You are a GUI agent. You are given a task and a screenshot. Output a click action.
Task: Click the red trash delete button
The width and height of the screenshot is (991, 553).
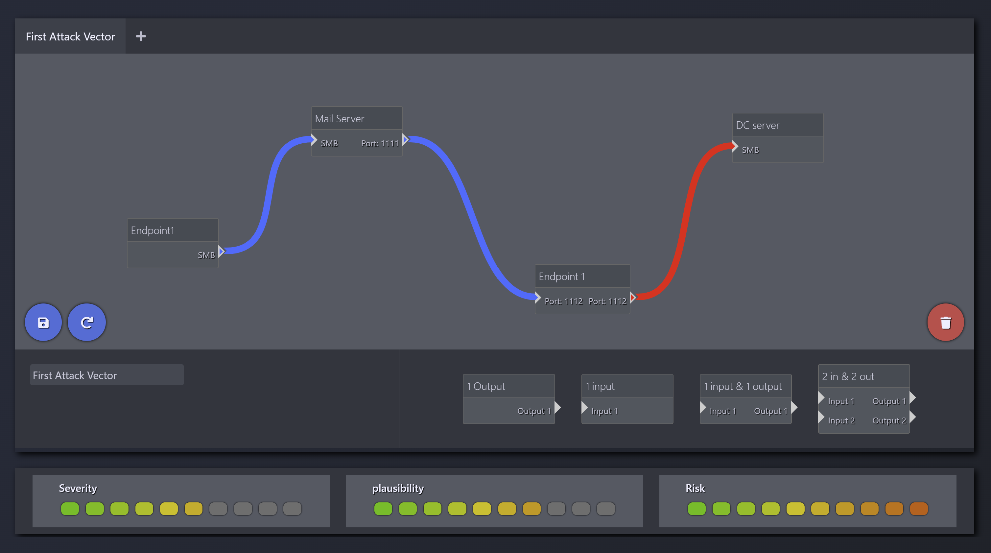click(945, 322)
